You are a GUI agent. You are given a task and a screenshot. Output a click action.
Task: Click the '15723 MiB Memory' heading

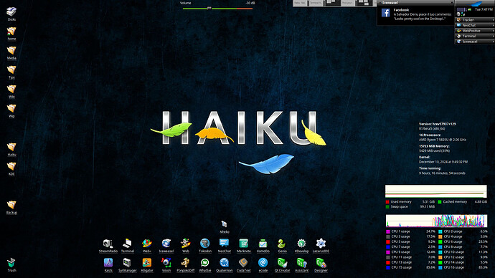click(x=434, y=146)
